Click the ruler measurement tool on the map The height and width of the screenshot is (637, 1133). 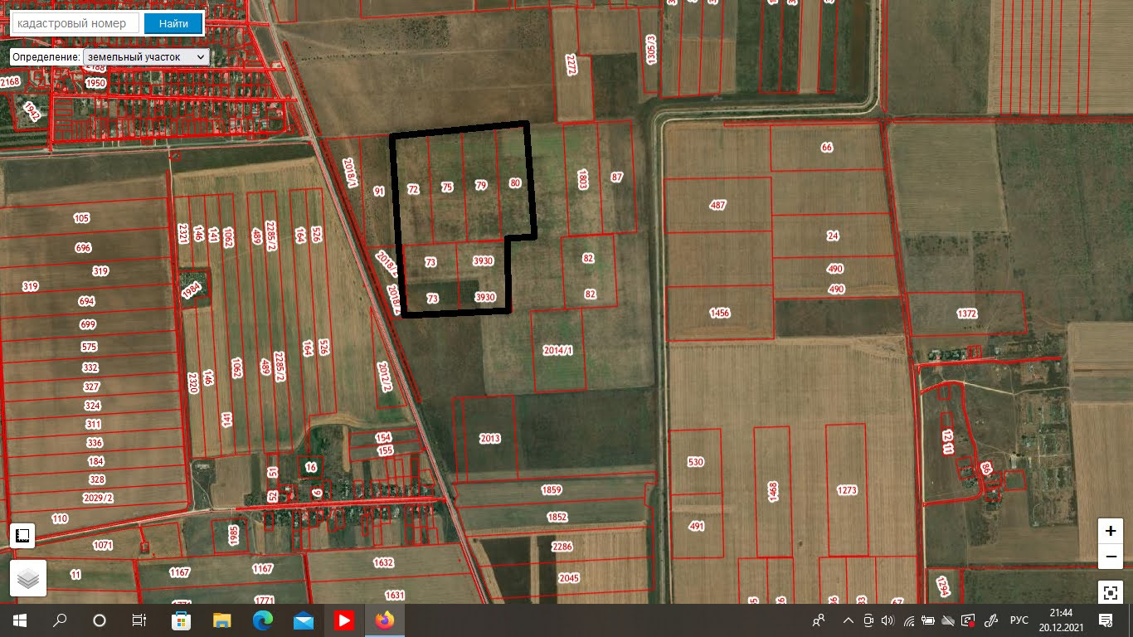[22, 535]
